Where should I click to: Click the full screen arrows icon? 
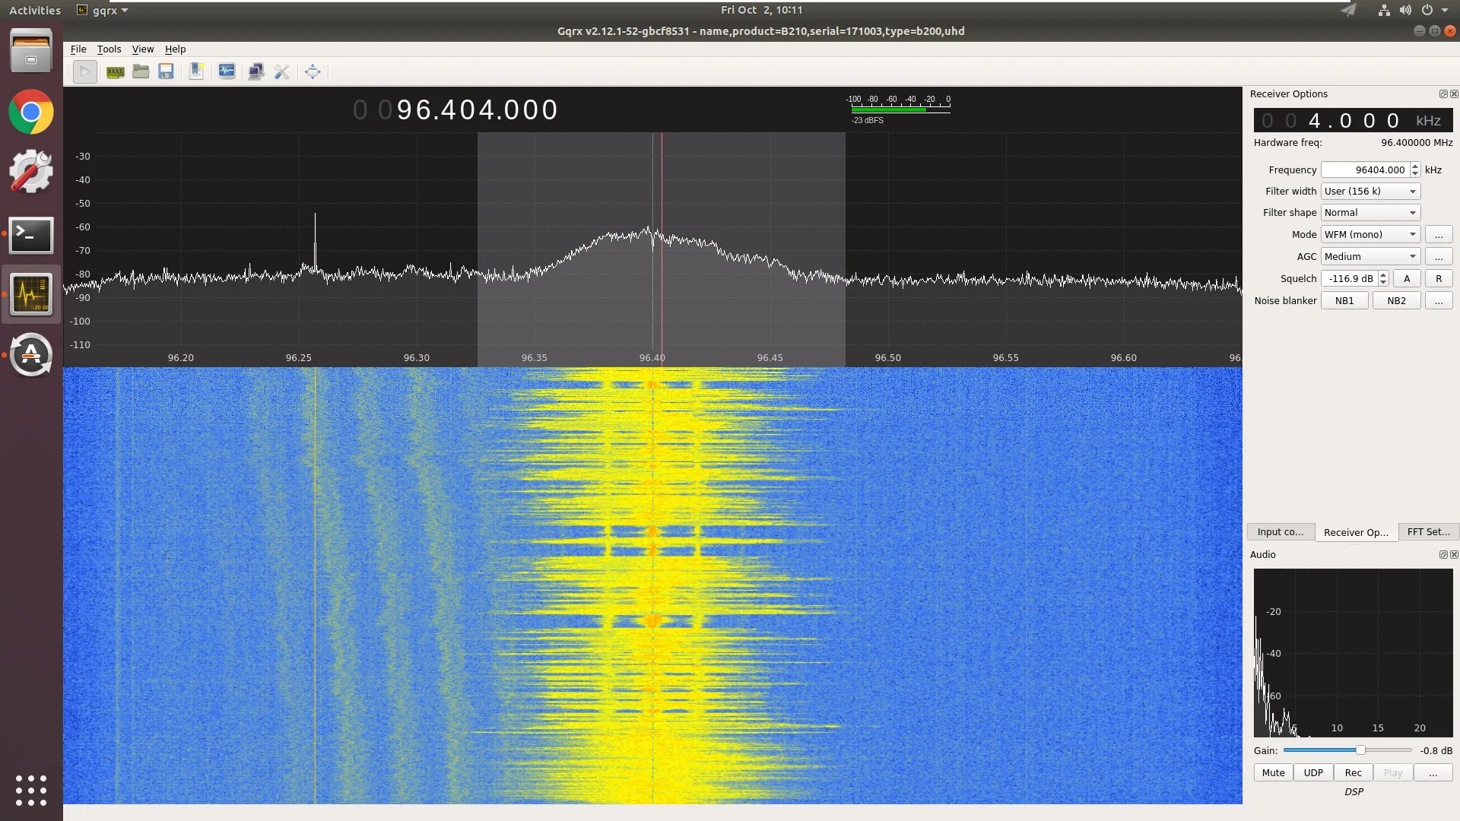pyautogui.click(x=313, y=71)
